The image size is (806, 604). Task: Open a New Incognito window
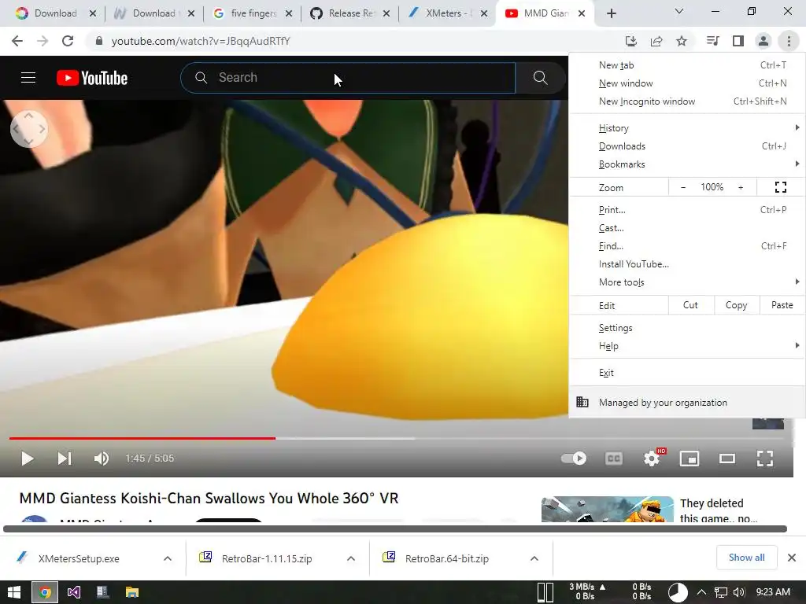click(x=687, y=101)
